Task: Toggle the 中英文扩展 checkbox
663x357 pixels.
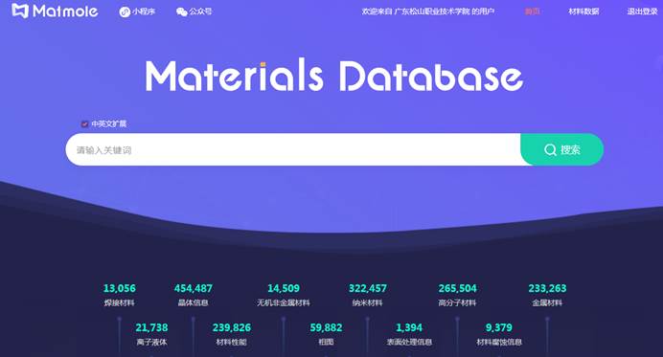Action: [x=84, y=123]
